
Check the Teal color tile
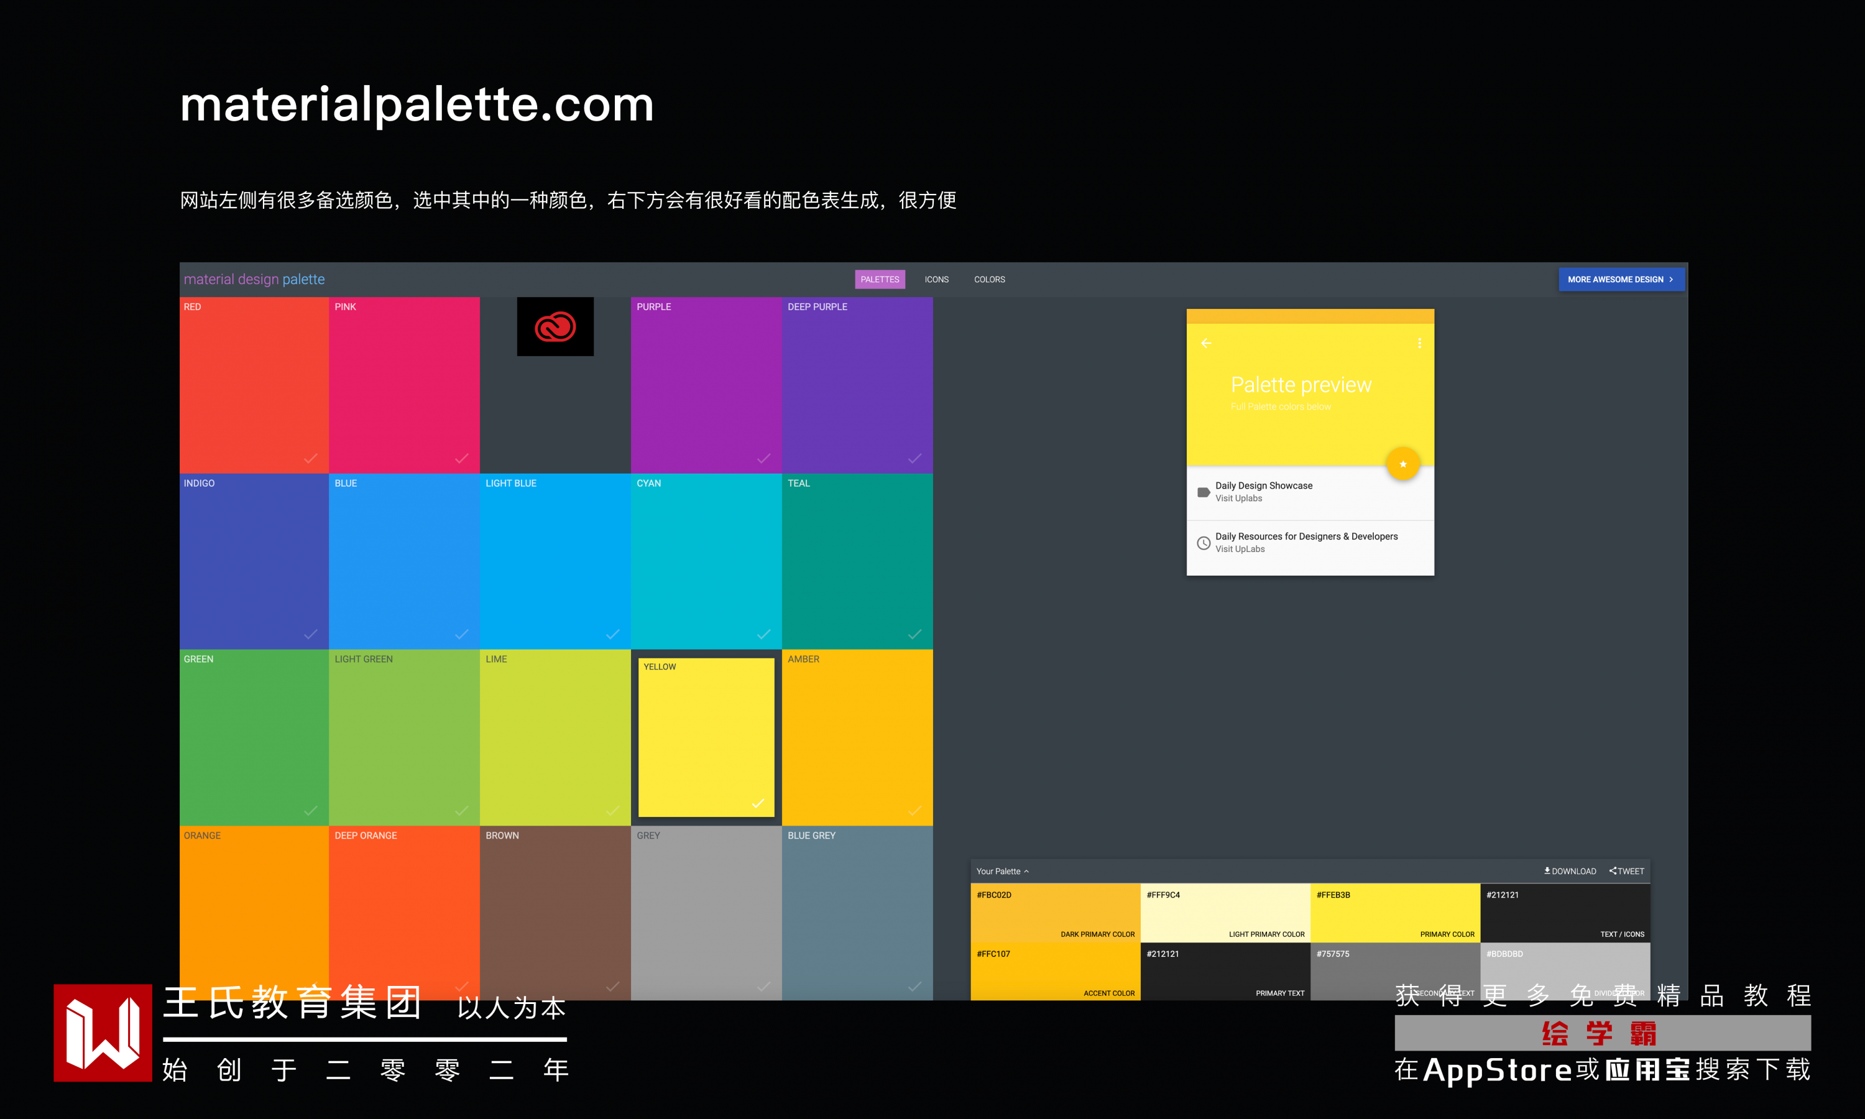click(x=914, y=634)
